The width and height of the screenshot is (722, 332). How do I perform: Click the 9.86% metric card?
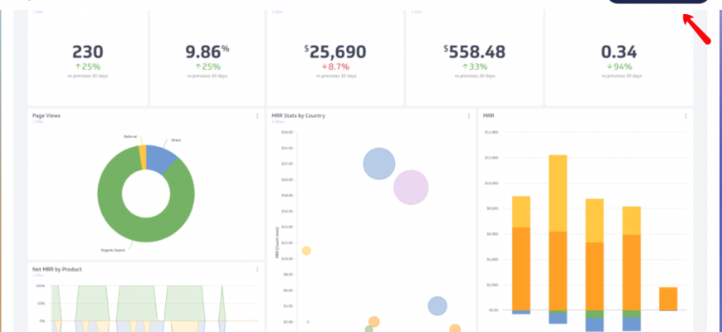[207, 58]
